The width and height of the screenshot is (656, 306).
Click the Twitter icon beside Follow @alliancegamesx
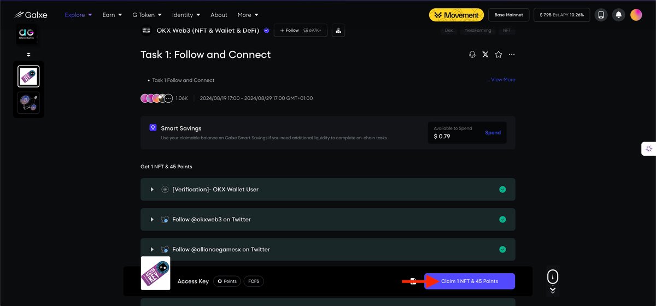[165, 249]
